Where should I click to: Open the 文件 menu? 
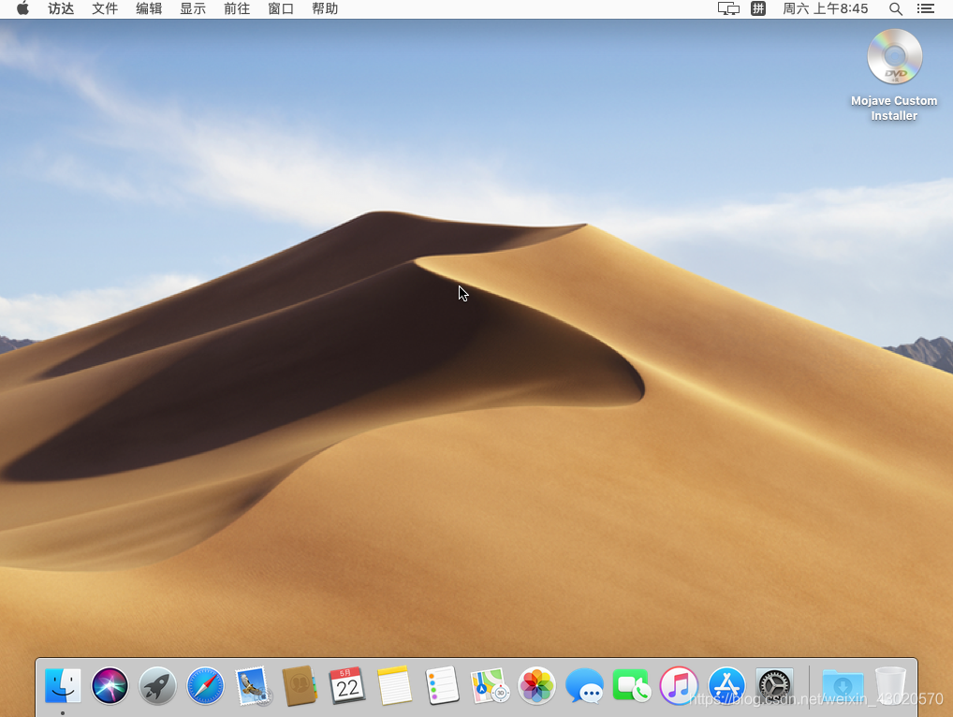pyautogui.click(x=105, y=8)
